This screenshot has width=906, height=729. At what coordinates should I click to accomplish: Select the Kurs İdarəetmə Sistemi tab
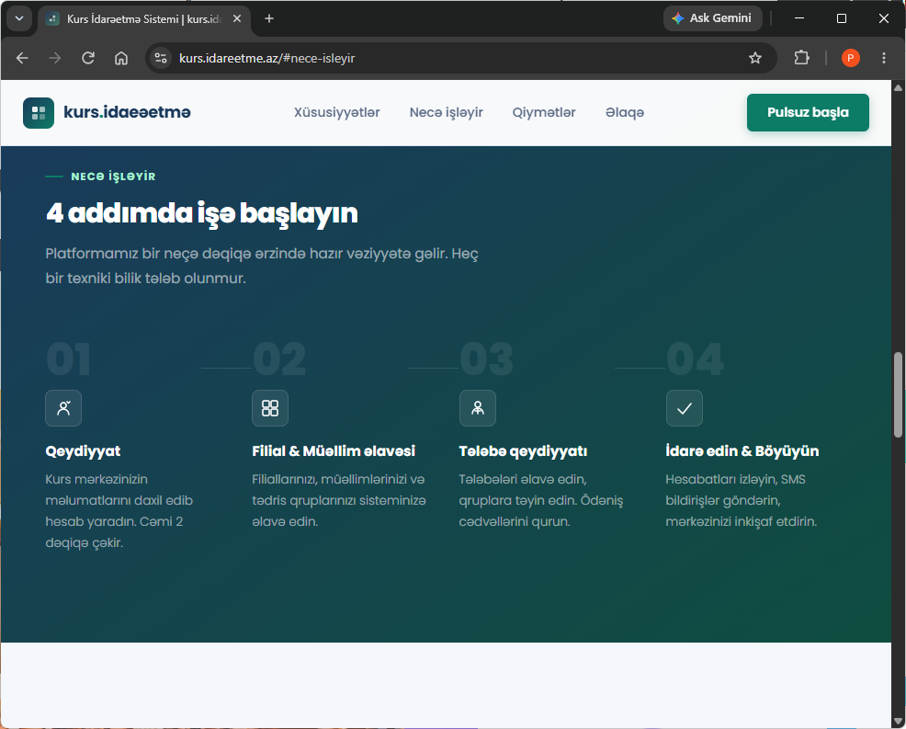[x=144, y=18]
